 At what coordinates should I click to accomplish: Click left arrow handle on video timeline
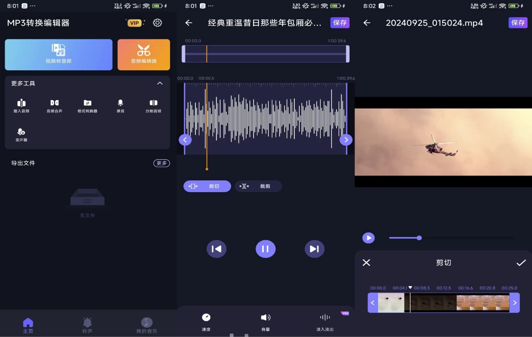coord(373,303)
